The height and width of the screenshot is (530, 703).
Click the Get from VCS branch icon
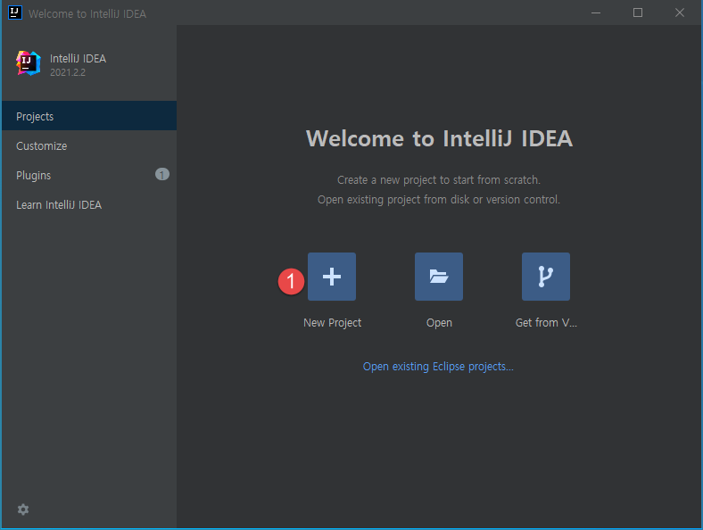pyautogui.click(x=546, y=277)
